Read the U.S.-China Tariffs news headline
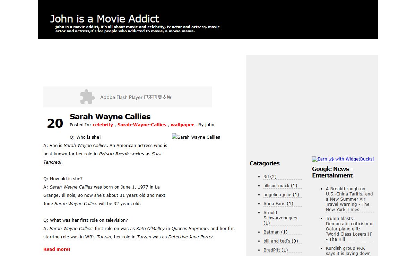Image resolution: width=416 pixels, height=256 pixels. [x=349, y=199]
